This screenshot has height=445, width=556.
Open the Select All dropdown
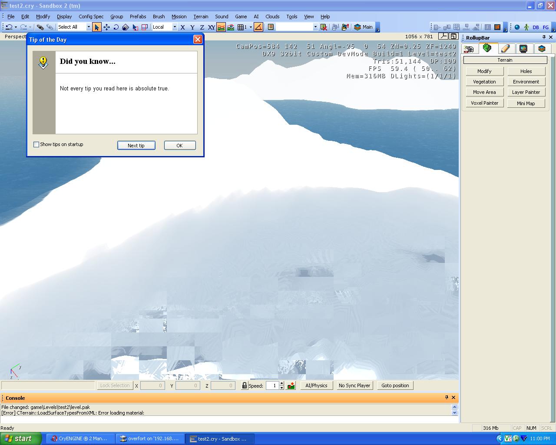coord(89,27)
